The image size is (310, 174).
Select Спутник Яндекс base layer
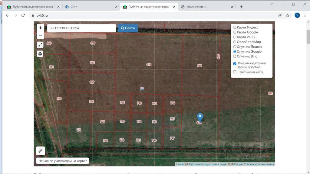(x=235, y=47)
